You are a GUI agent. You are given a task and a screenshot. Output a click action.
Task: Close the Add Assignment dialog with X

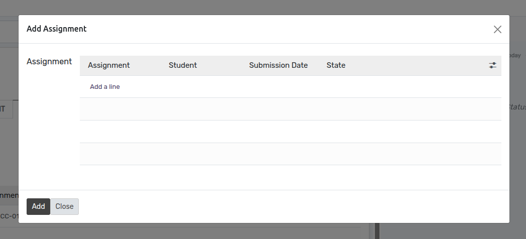[497, 30]
